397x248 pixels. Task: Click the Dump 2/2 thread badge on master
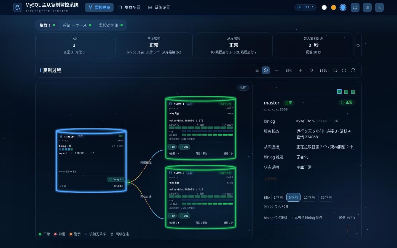116,179
